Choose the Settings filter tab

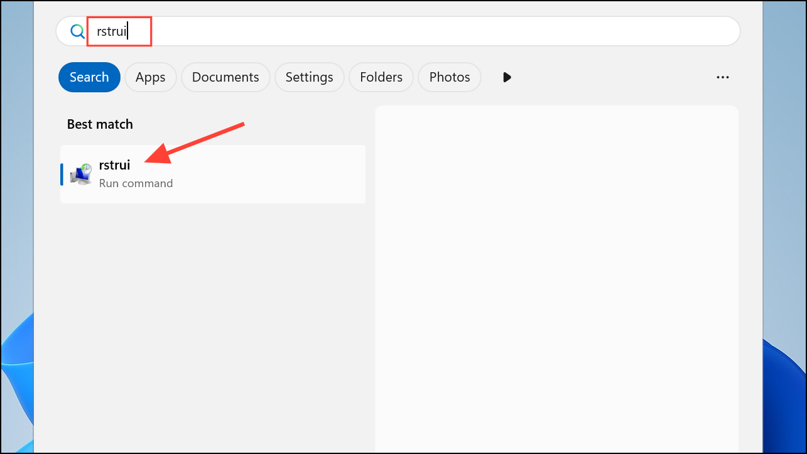[309, 77]
